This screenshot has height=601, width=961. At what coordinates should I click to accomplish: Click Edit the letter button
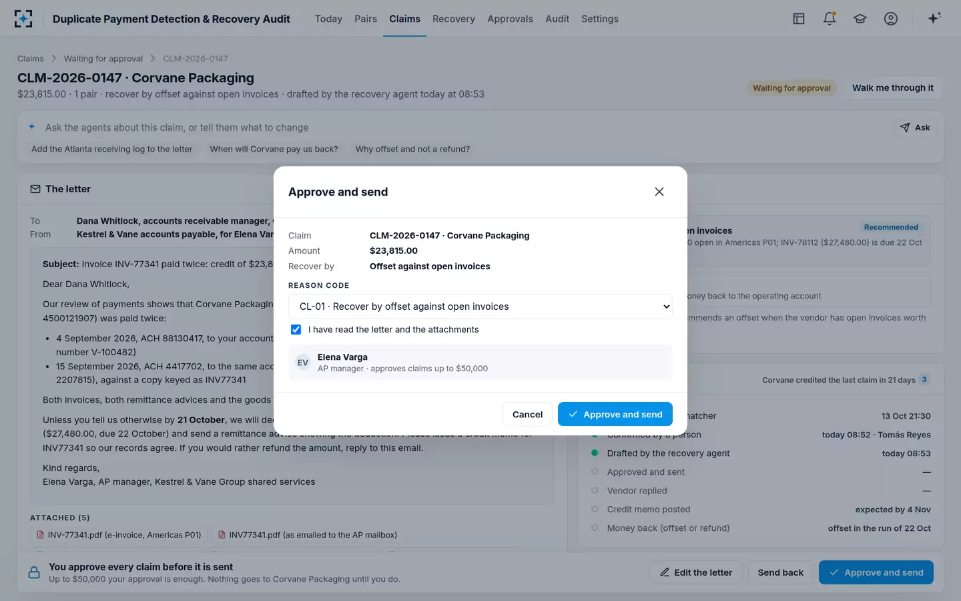696,572
